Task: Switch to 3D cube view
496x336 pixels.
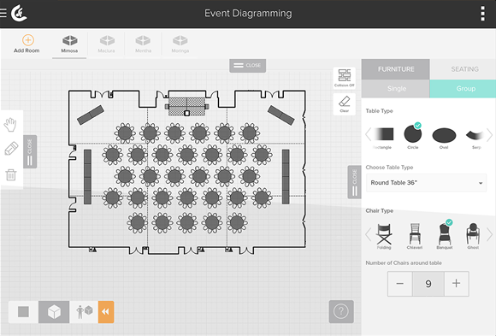Action: [54, 312]
